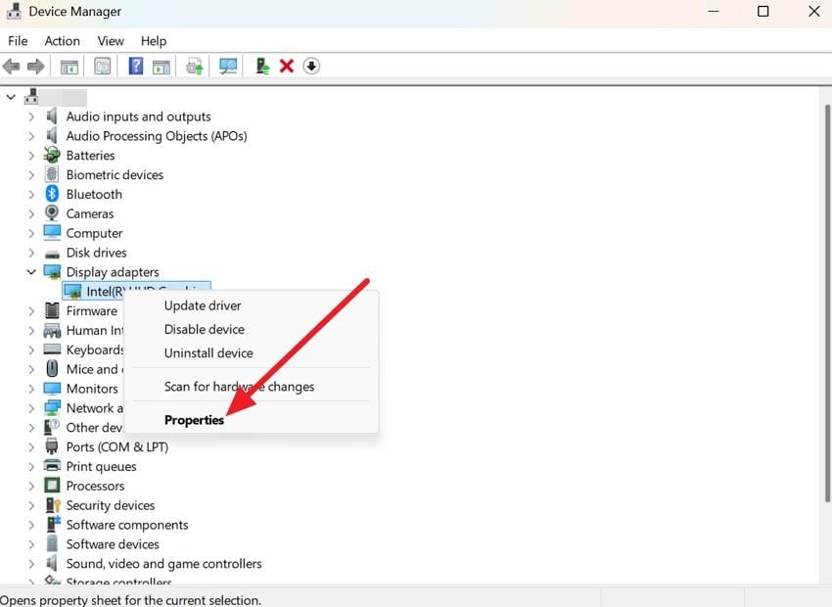Expand Sound, video and game controllers
The image size is (832, 607).
click(x=31, y=564)
